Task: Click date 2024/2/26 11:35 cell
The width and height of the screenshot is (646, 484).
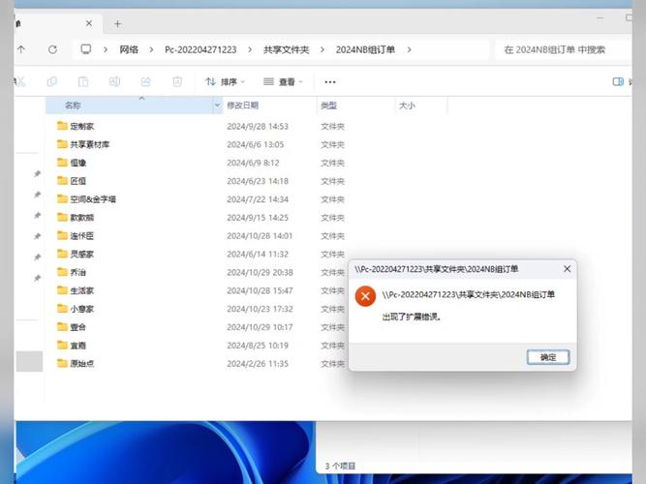Action: click(x=258, y=363)
